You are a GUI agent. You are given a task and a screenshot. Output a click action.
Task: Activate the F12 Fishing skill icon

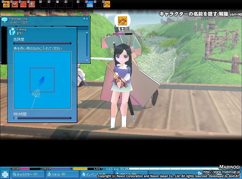point(107,4)
